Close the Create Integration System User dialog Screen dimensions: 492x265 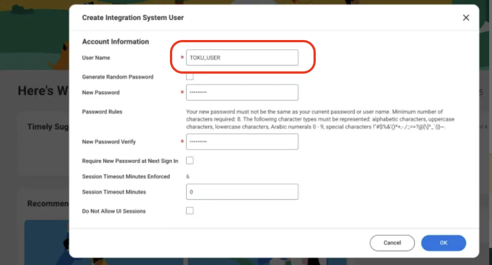pyautogui.click(x=466, y=18)
